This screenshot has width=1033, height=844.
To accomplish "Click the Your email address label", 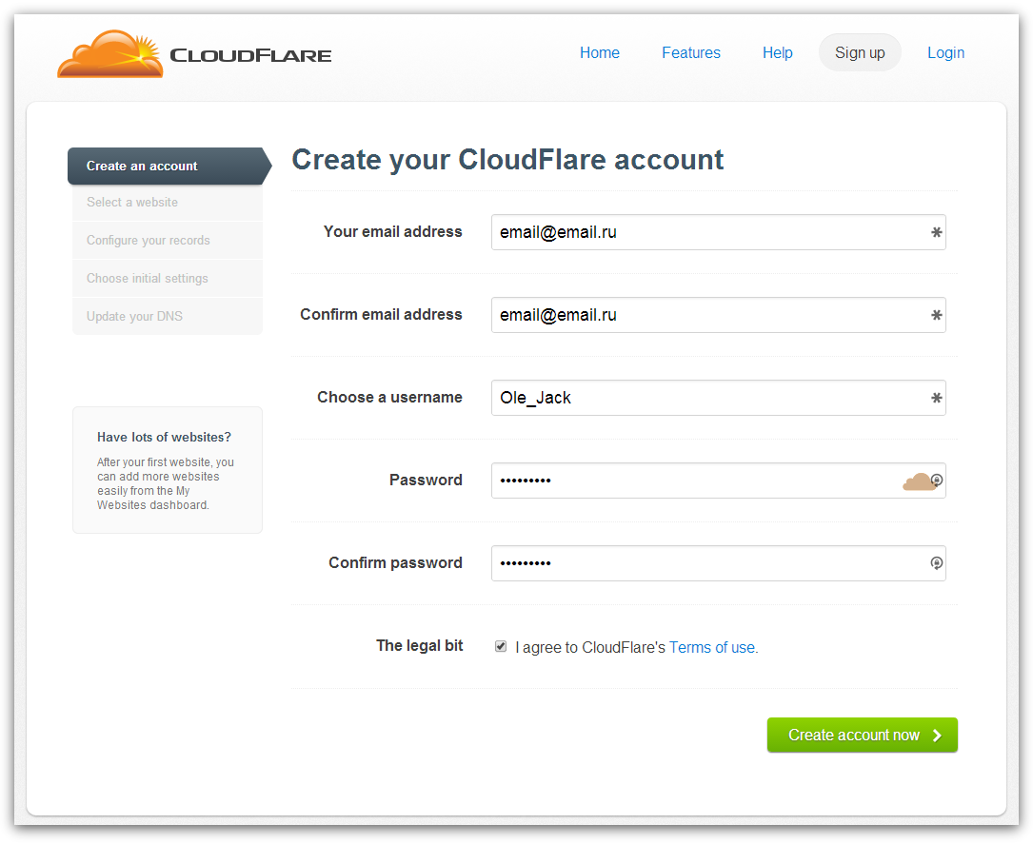I will (x=392, y=232).
